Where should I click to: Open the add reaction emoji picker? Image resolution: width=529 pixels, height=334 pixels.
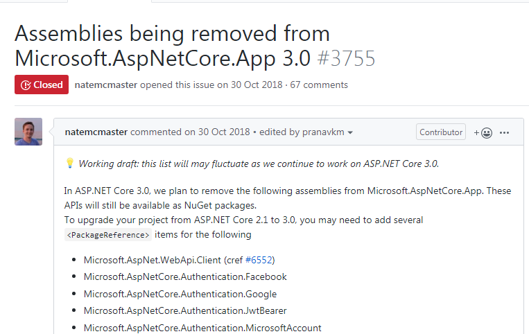coord(483,132)
